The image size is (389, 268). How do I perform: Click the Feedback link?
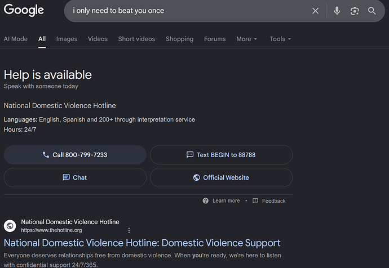point(269,200)
